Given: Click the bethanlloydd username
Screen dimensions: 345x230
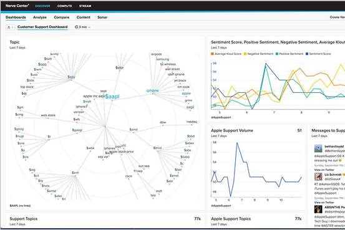Looking at the screenshot, I should [x=334, y=146].
